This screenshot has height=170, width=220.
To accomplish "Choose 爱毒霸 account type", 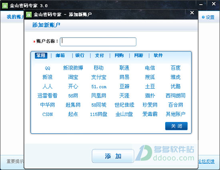I will (150, 114).
